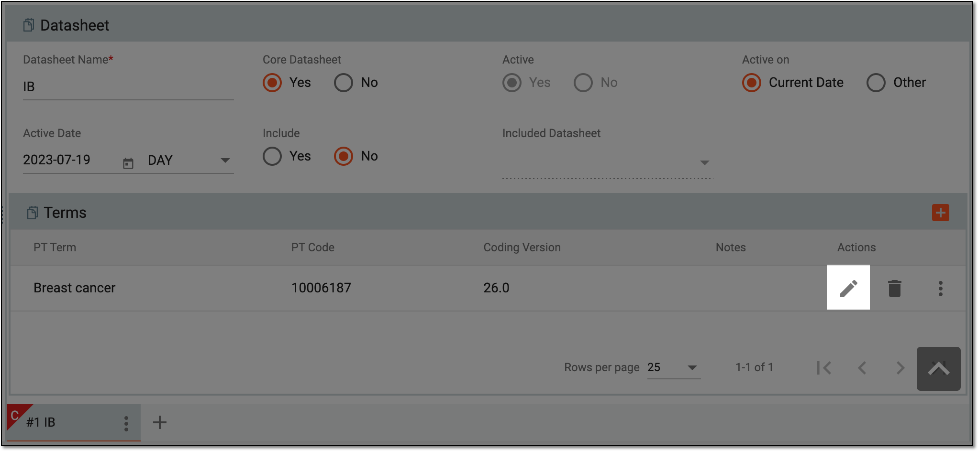Set Include to No

[344, 156]
